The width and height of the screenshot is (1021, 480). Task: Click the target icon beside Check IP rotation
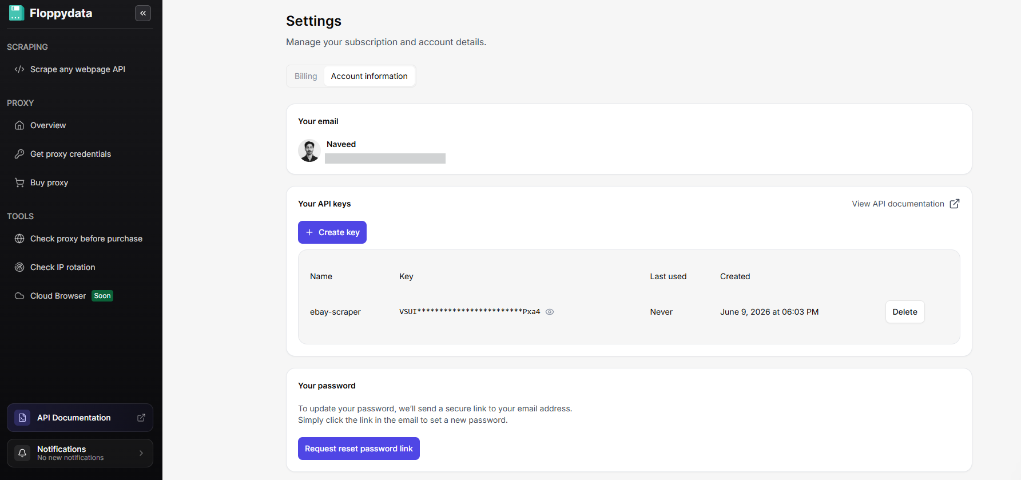[x=19, y=267]
